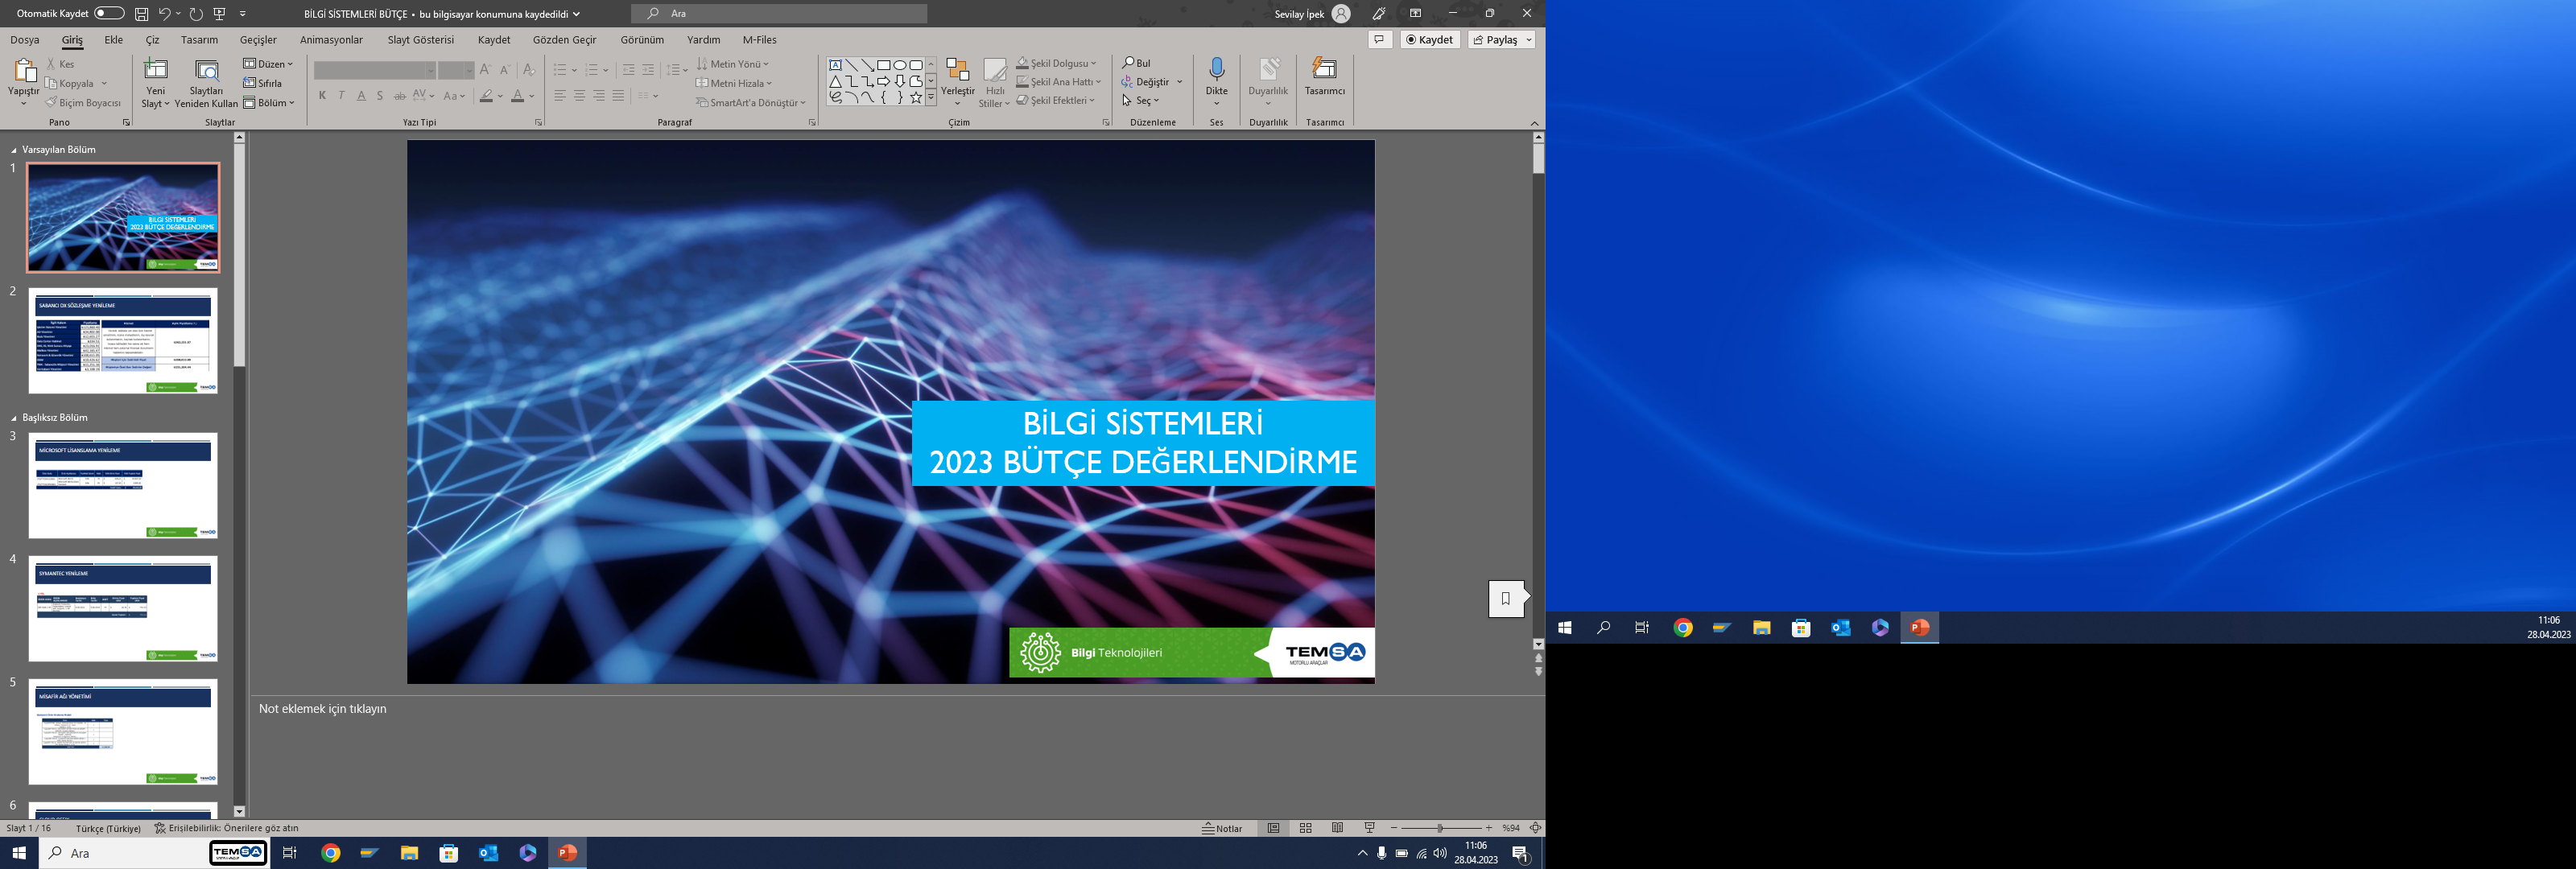The width and height of the screenshot is (2576, 869).
Task: Toggle italic T formatting
Action: [342, 96]
